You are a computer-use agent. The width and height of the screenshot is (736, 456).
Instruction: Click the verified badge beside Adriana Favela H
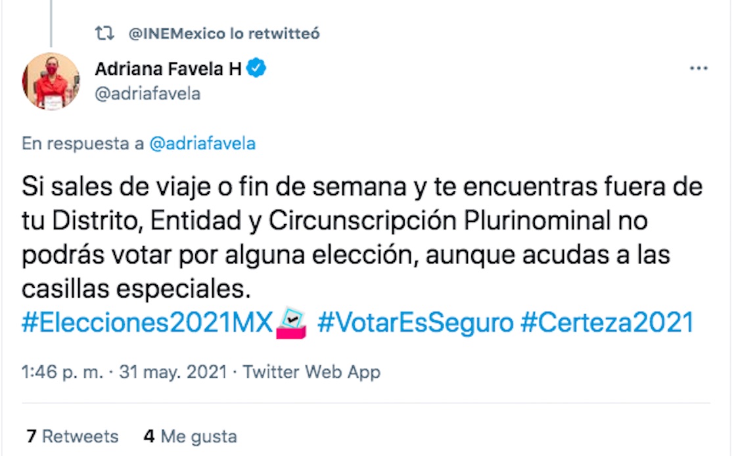[256, 68]
